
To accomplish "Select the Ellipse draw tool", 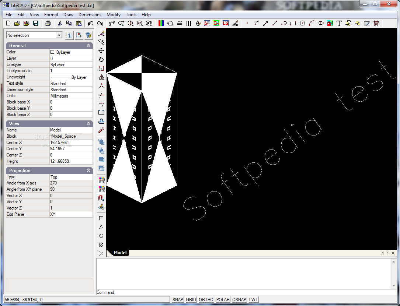I will [321, 24].
